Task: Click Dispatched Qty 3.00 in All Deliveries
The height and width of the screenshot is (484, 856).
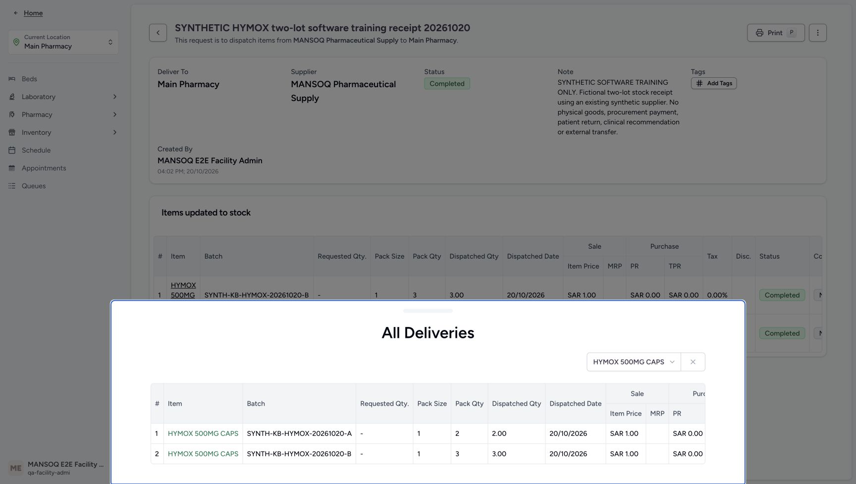Action: coord(516,454)
